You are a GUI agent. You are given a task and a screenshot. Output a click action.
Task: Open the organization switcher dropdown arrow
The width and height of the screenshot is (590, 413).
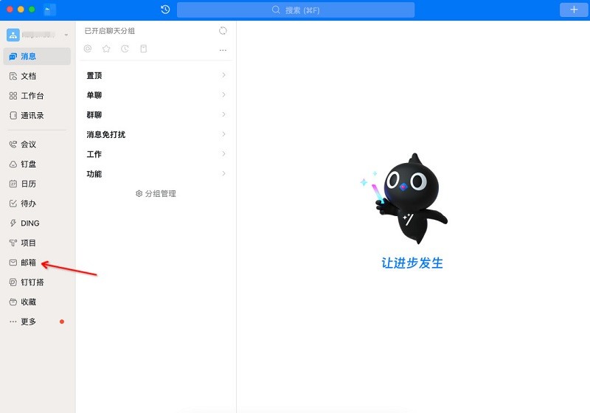tap(66, 35)
